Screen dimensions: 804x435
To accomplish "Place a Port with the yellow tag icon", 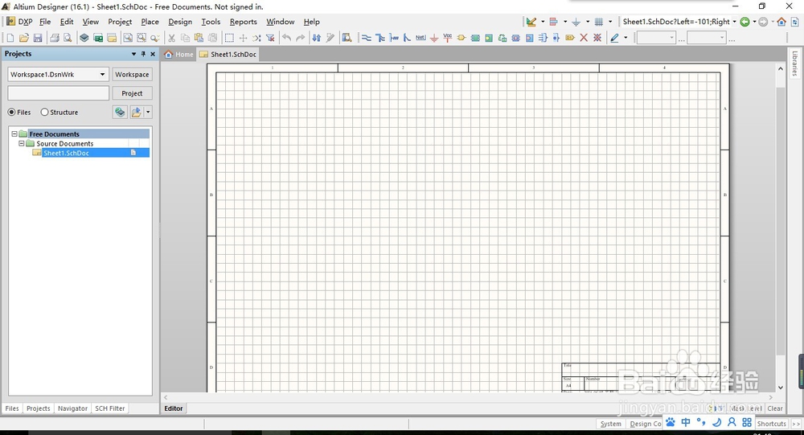I will click(x=570, y=38).
